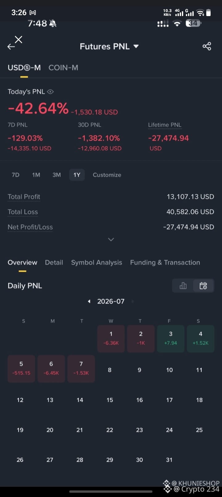This screenshot has height=497, width=222.
Task: Switch Daily PNL to calendar view
Action: pyautogui.click(x=203, y=286)
